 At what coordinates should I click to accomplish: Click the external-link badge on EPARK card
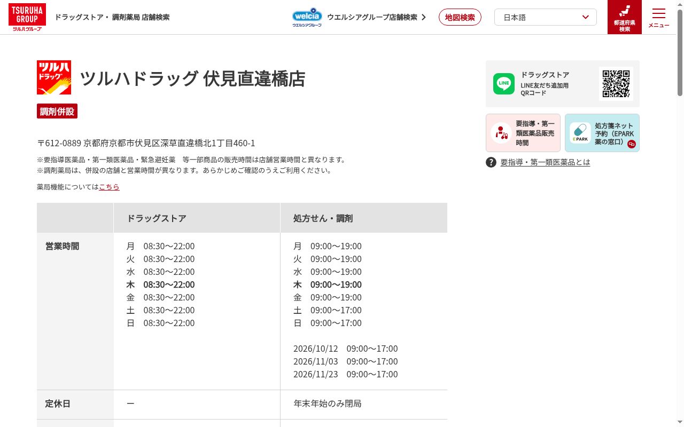(x=632, y=144)
